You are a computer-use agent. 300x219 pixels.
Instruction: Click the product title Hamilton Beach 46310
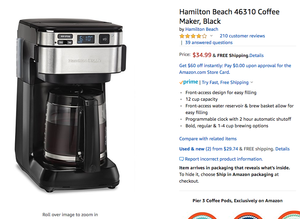tap(229, 16)
